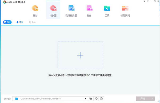The height and width of the screenshot is (103, 160).
Task: Click the 开始 start button
Action: 143,99
